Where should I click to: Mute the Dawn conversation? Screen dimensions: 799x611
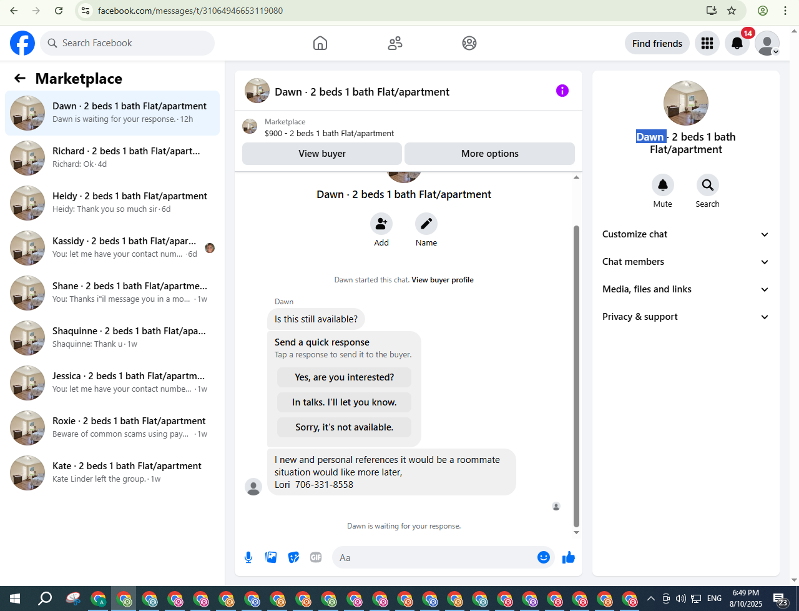(663, 185)
